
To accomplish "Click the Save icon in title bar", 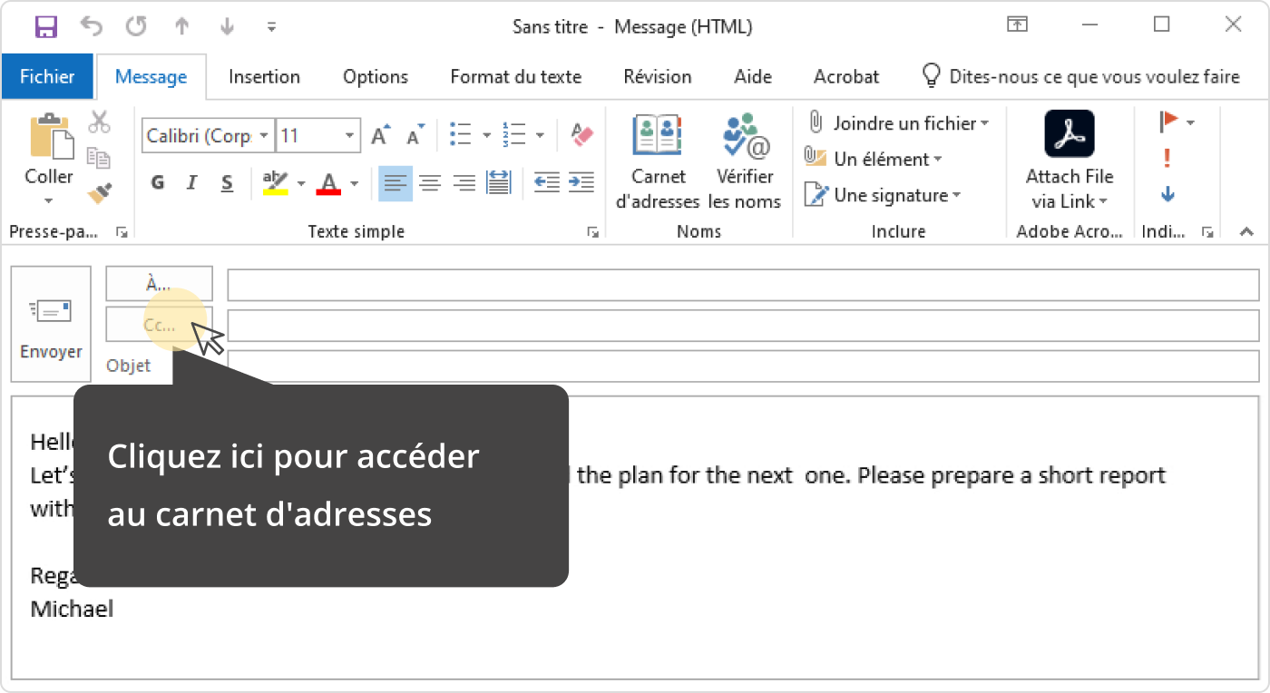I will tap(46, 26).
